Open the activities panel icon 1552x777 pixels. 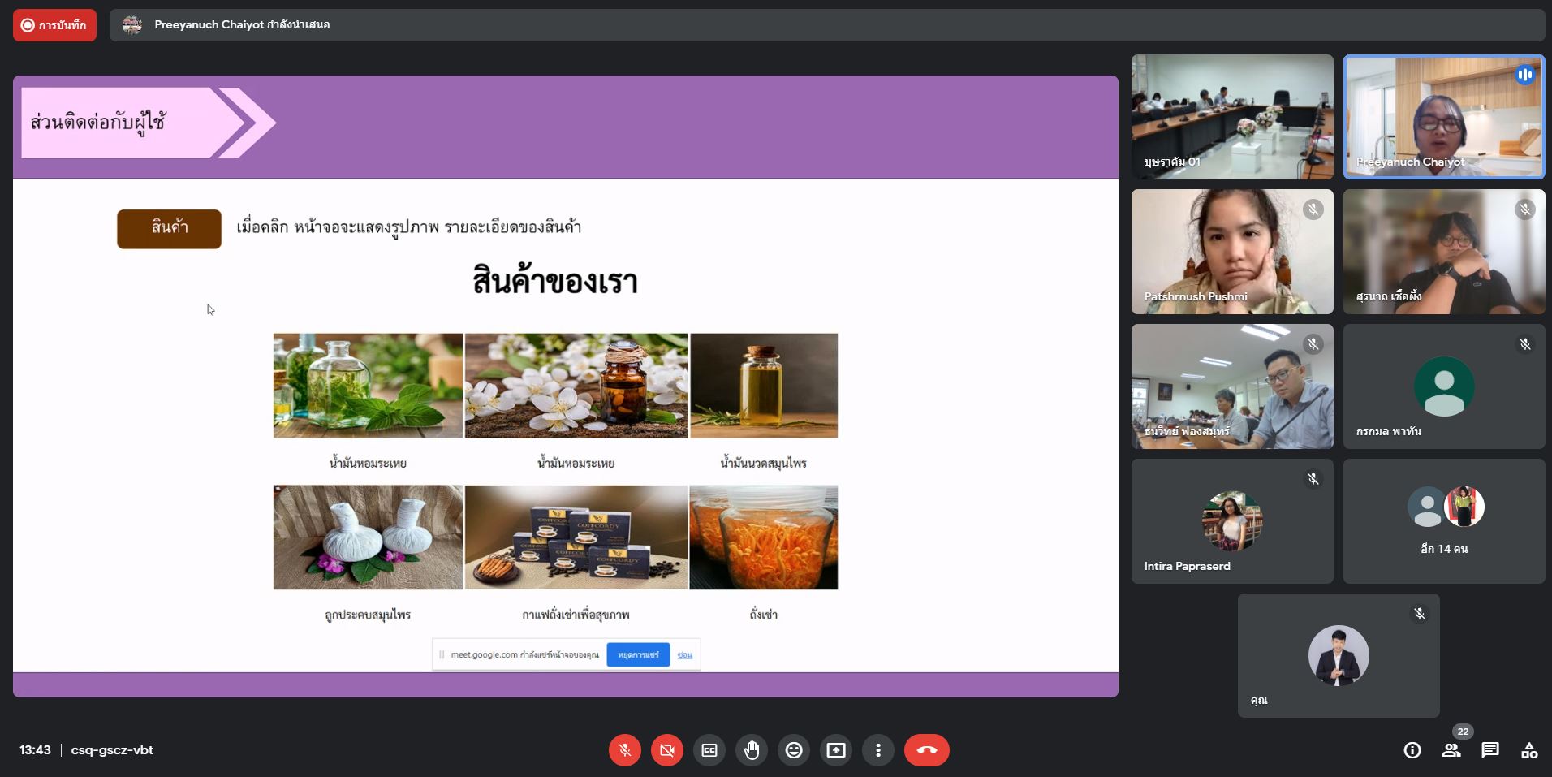(1529, 750)
